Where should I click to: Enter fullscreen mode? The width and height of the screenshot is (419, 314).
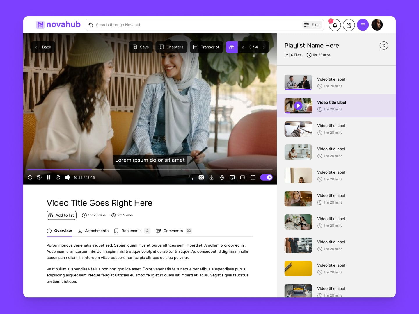pyautogui.click(x=253, y=177)
